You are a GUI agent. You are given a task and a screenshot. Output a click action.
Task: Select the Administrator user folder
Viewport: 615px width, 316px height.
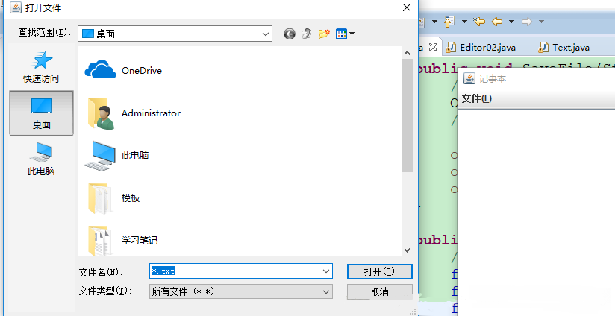pos(150,113)
